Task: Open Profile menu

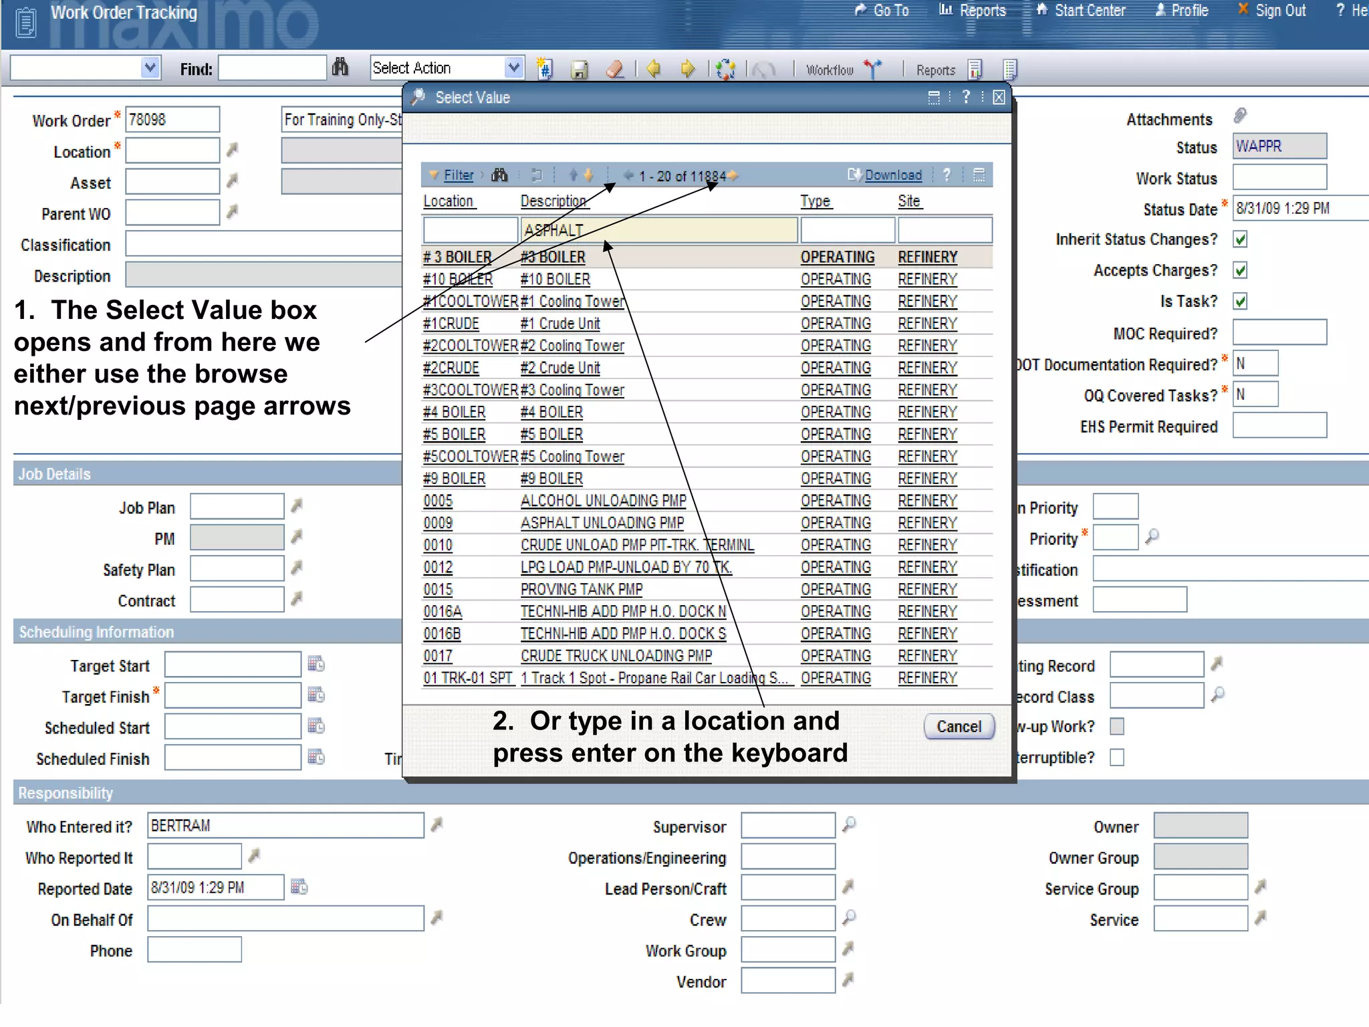Action: [1181, 10]
